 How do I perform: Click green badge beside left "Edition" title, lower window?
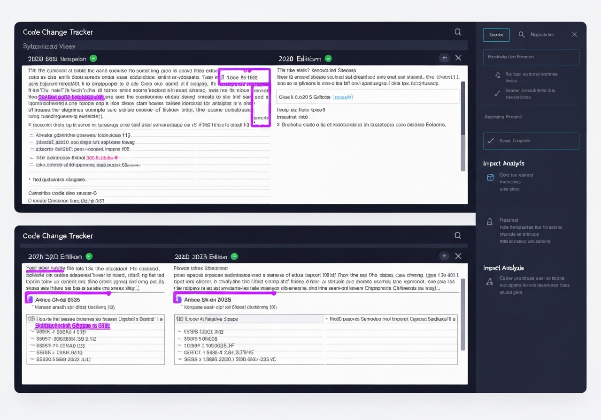(89, 256)
